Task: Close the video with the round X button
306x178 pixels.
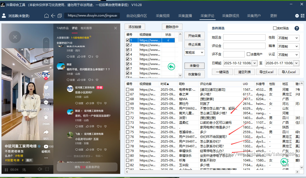Action: click(15, 37)
